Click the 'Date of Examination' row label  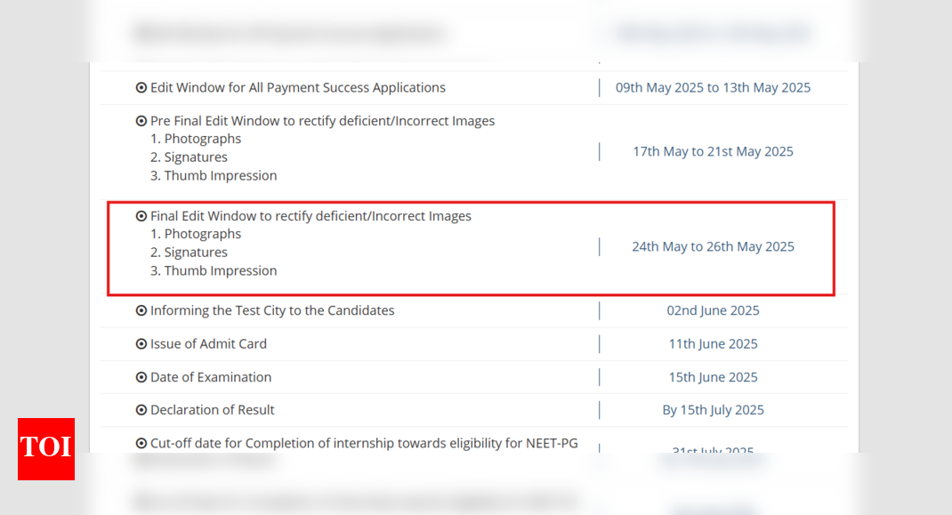click(211, 377)
